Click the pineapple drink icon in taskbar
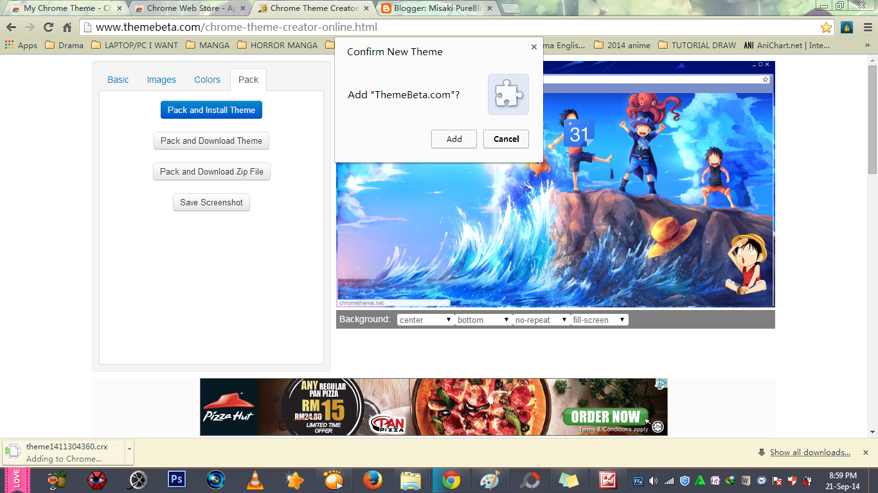The width and height of the screenshot is (878, 493). pyautogui.click(x=58, y=480)
